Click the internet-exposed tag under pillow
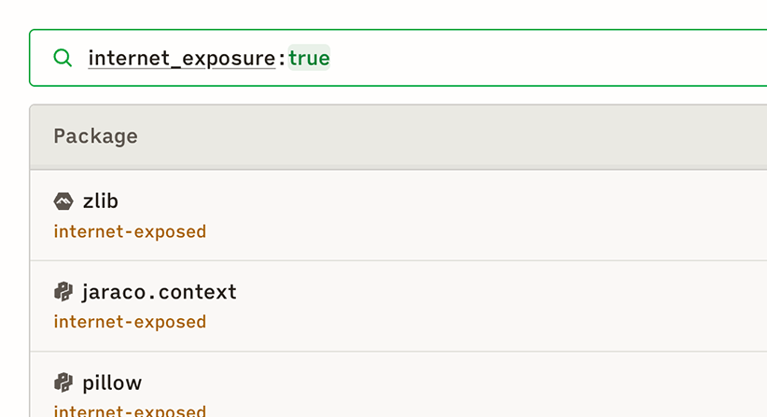Screen dimensions: 767x417 click(x=130, y=410)
